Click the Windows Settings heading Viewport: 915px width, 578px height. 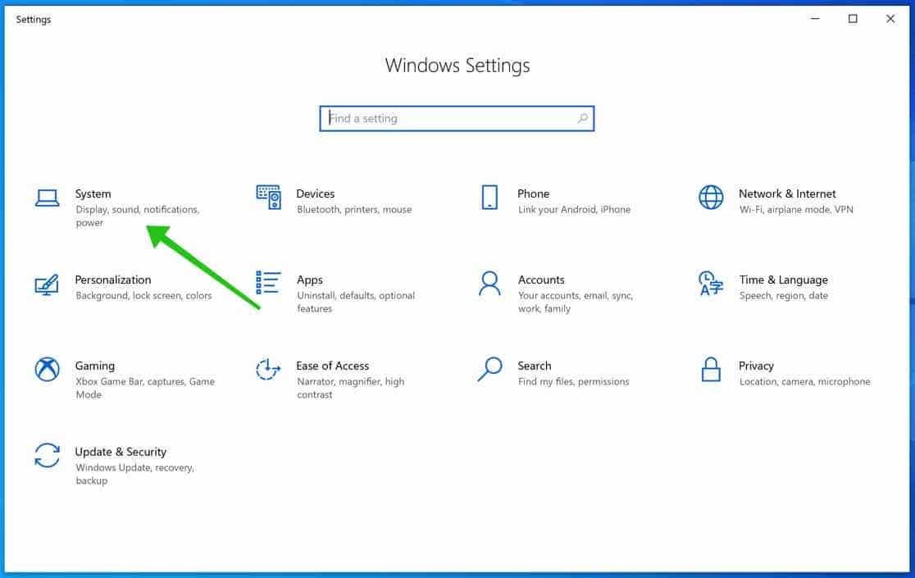tap(457, 66)
